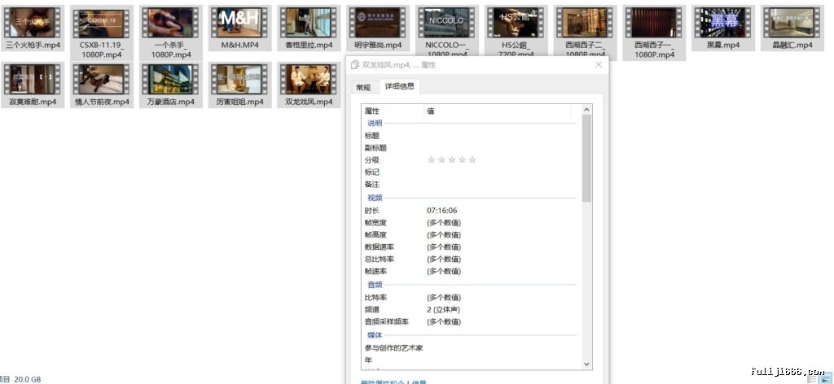
Task: Close the properties dialog
Action: 599,65
